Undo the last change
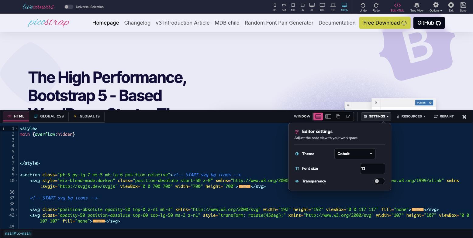 point(363,7)
